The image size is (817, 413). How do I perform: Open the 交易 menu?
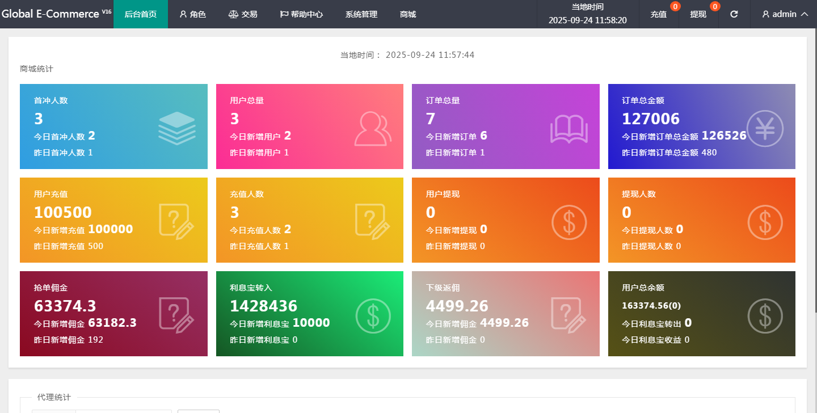tap(243, 14)
